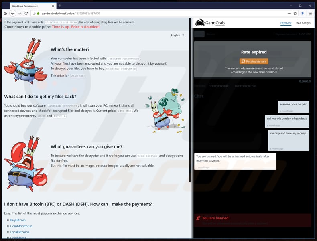Bookmark this page with the star icon
Image resolution: width=317 pixels, height=241 pixels.
(295, 13)
